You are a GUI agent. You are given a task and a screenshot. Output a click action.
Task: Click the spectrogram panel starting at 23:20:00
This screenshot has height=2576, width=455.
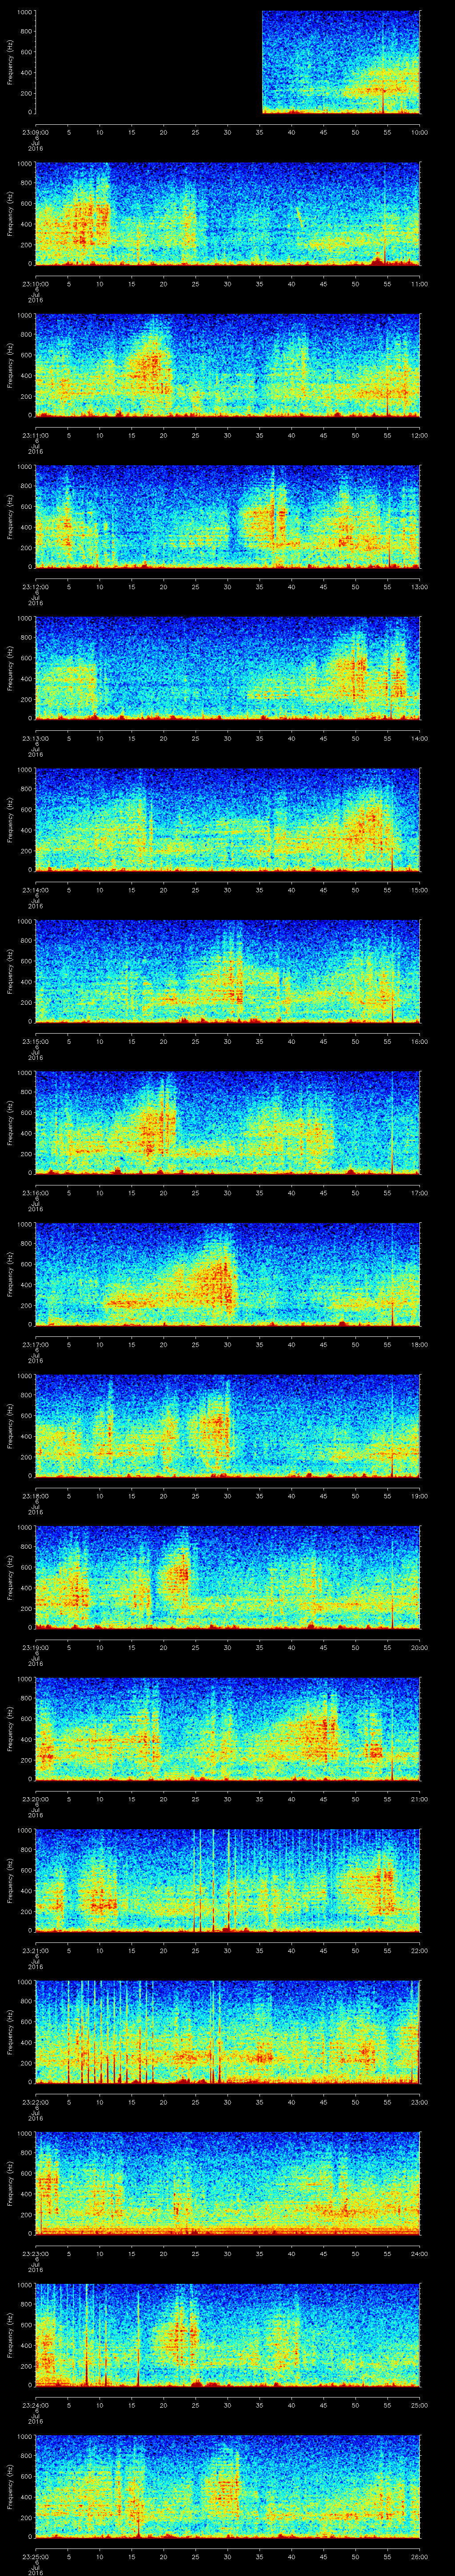[x=228, y=1729]
